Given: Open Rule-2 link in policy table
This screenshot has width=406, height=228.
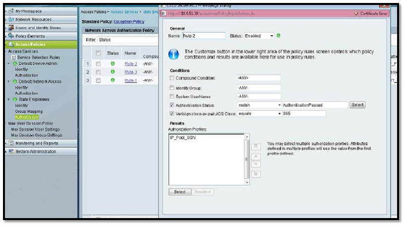Looking at the screenshot, I should click(131, 64).
